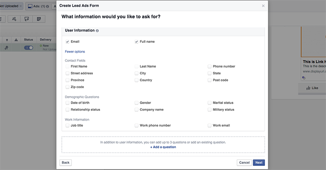
Task: Click the 'This is Link' headline in preview
Action: pyautogui.click(x=314, y=62)
